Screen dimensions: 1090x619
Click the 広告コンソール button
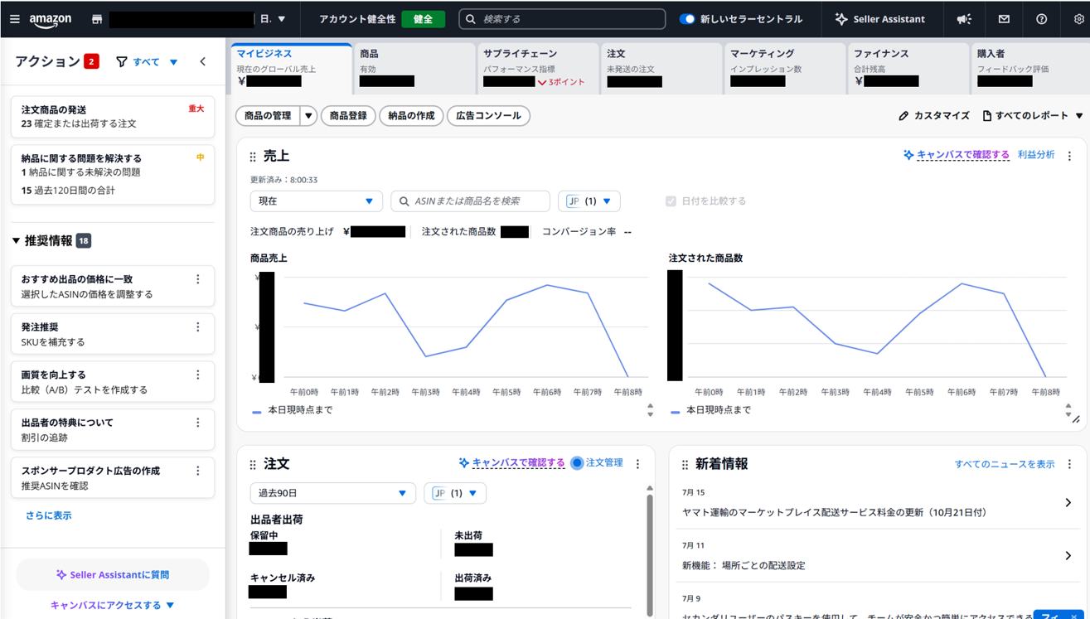click(x=488, y=116)
